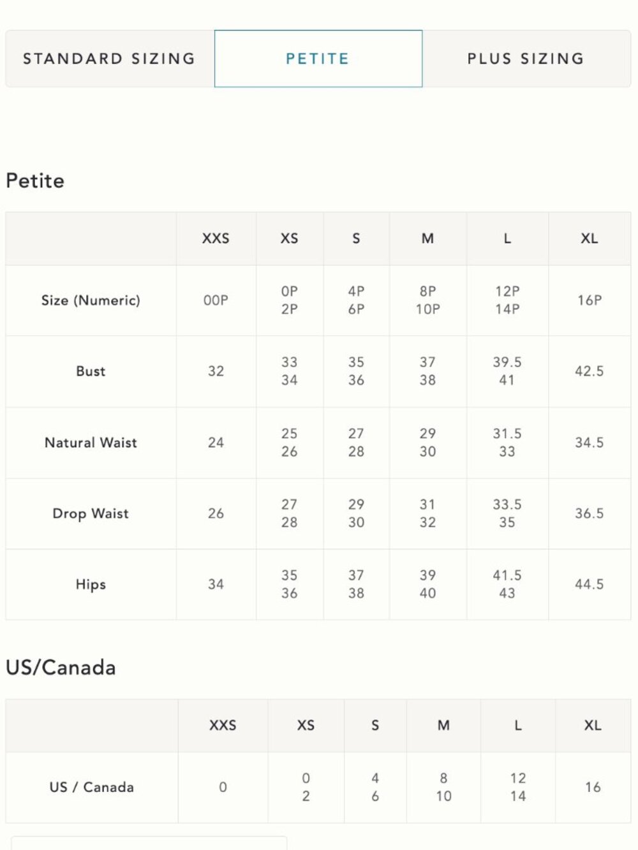Click the XXS column header in Petite table
This screenshot has width=638, height=850.
(216, 238)
